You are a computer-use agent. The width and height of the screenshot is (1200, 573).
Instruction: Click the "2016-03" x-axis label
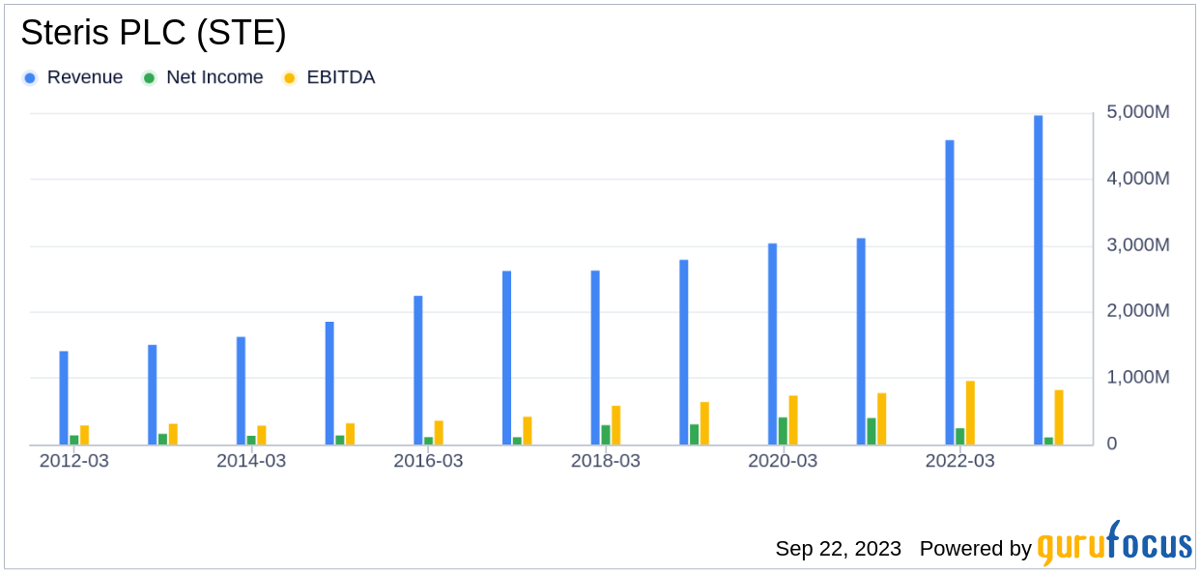(x=428, y=461)
